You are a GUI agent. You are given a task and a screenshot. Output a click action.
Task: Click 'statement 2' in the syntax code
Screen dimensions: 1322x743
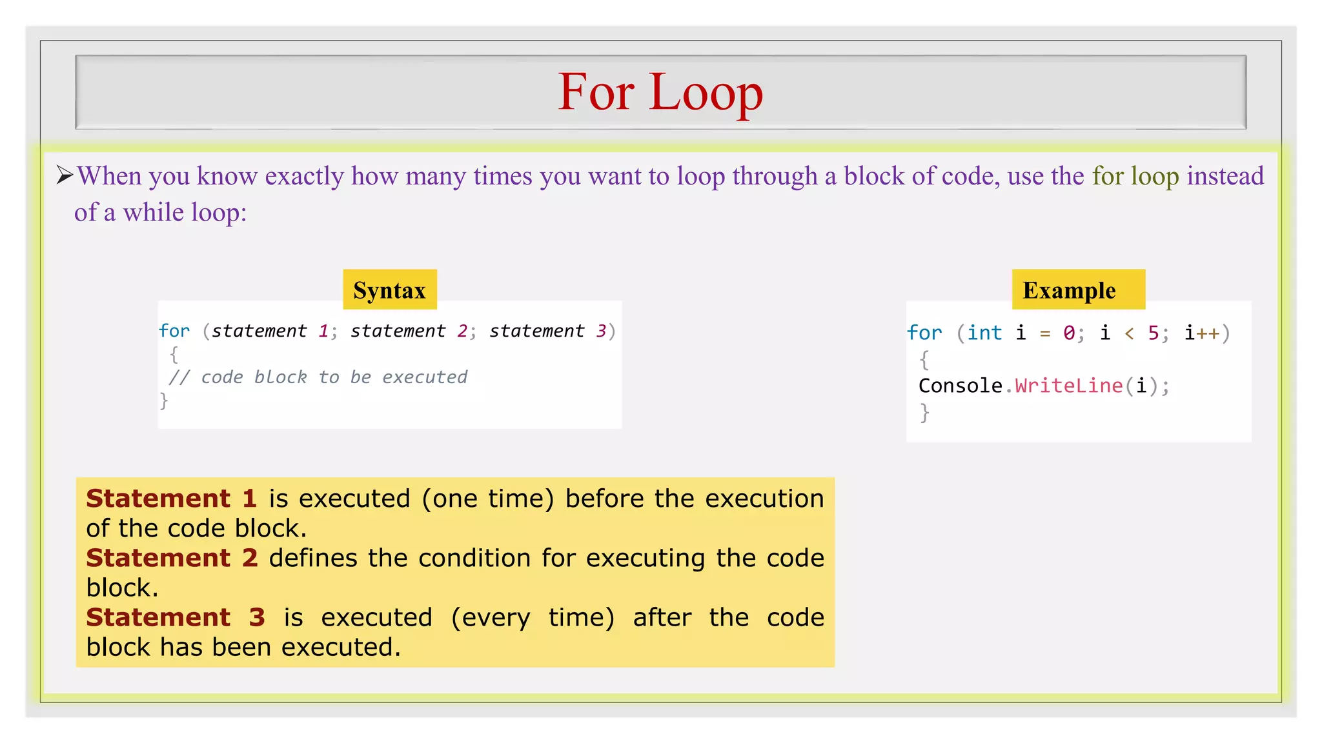409,331
